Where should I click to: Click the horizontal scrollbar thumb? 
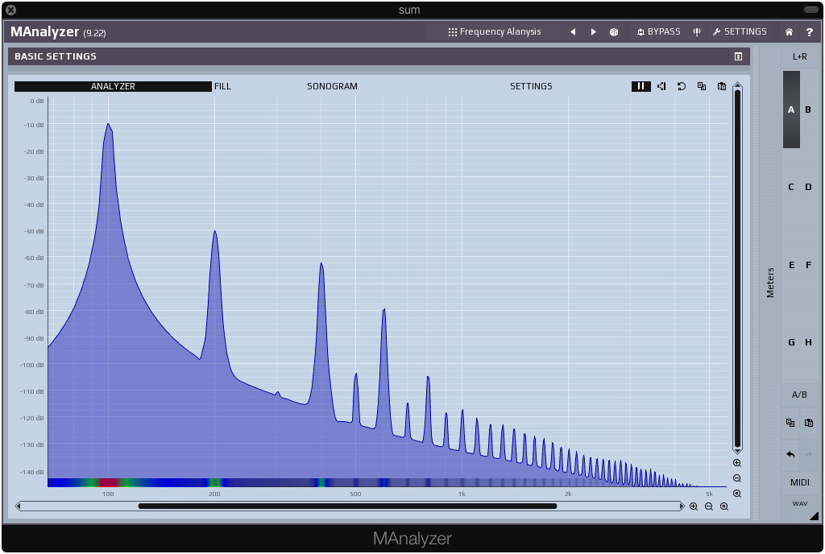347,506
